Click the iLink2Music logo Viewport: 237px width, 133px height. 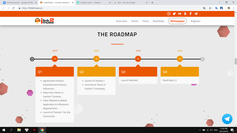(x=44, y=21)
